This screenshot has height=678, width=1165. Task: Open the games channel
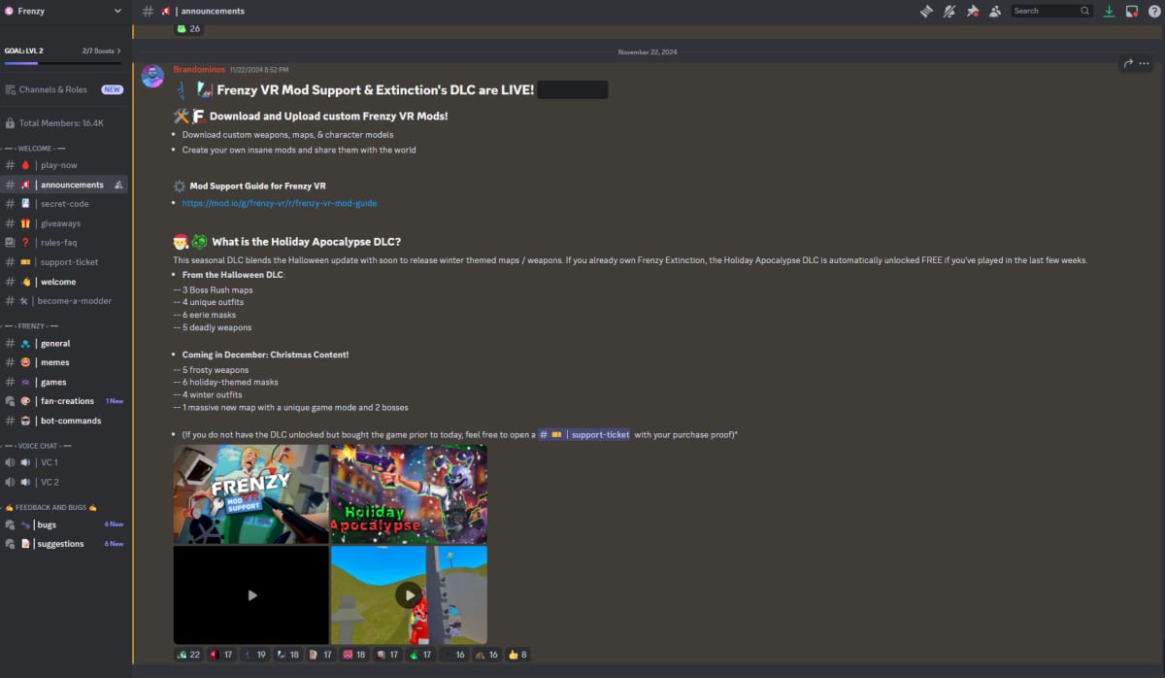65,382
